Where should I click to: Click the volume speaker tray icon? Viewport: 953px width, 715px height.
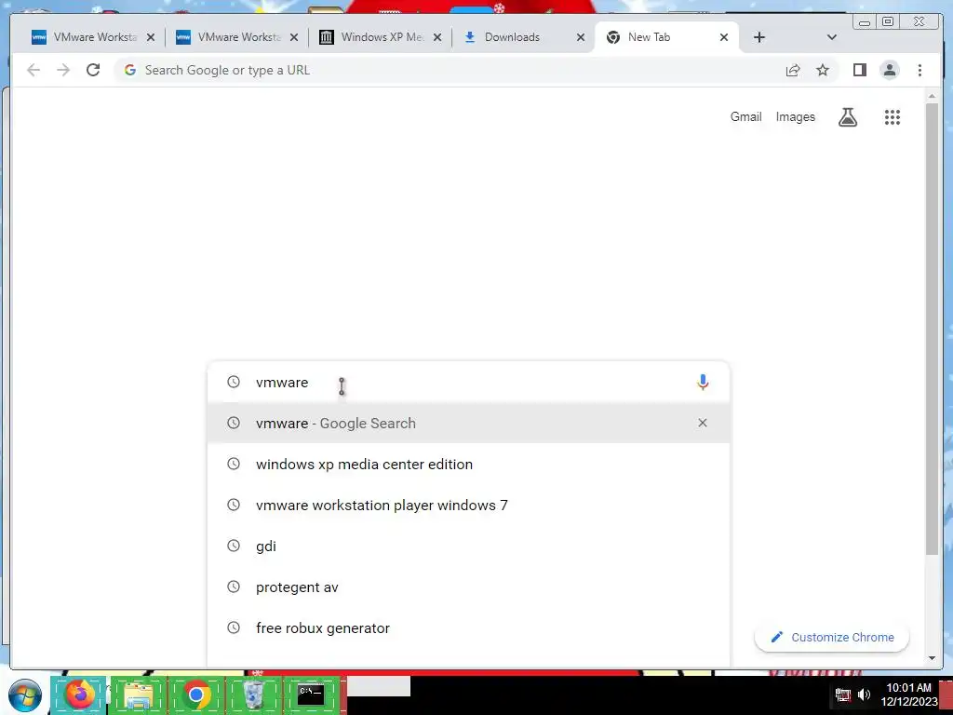tap(864, 695)
